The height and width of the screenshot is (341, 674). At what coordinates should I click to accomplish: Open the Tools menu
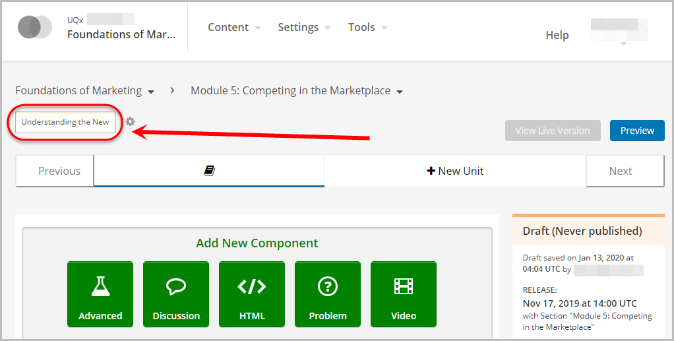pyautogui.click(x=367, y=27)
